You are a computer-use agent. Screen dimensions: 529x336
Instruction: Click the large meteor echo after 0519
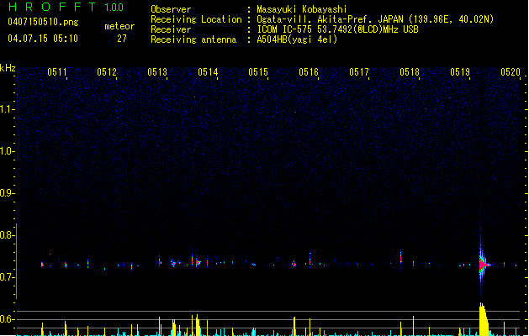click(x=483, y=265)
